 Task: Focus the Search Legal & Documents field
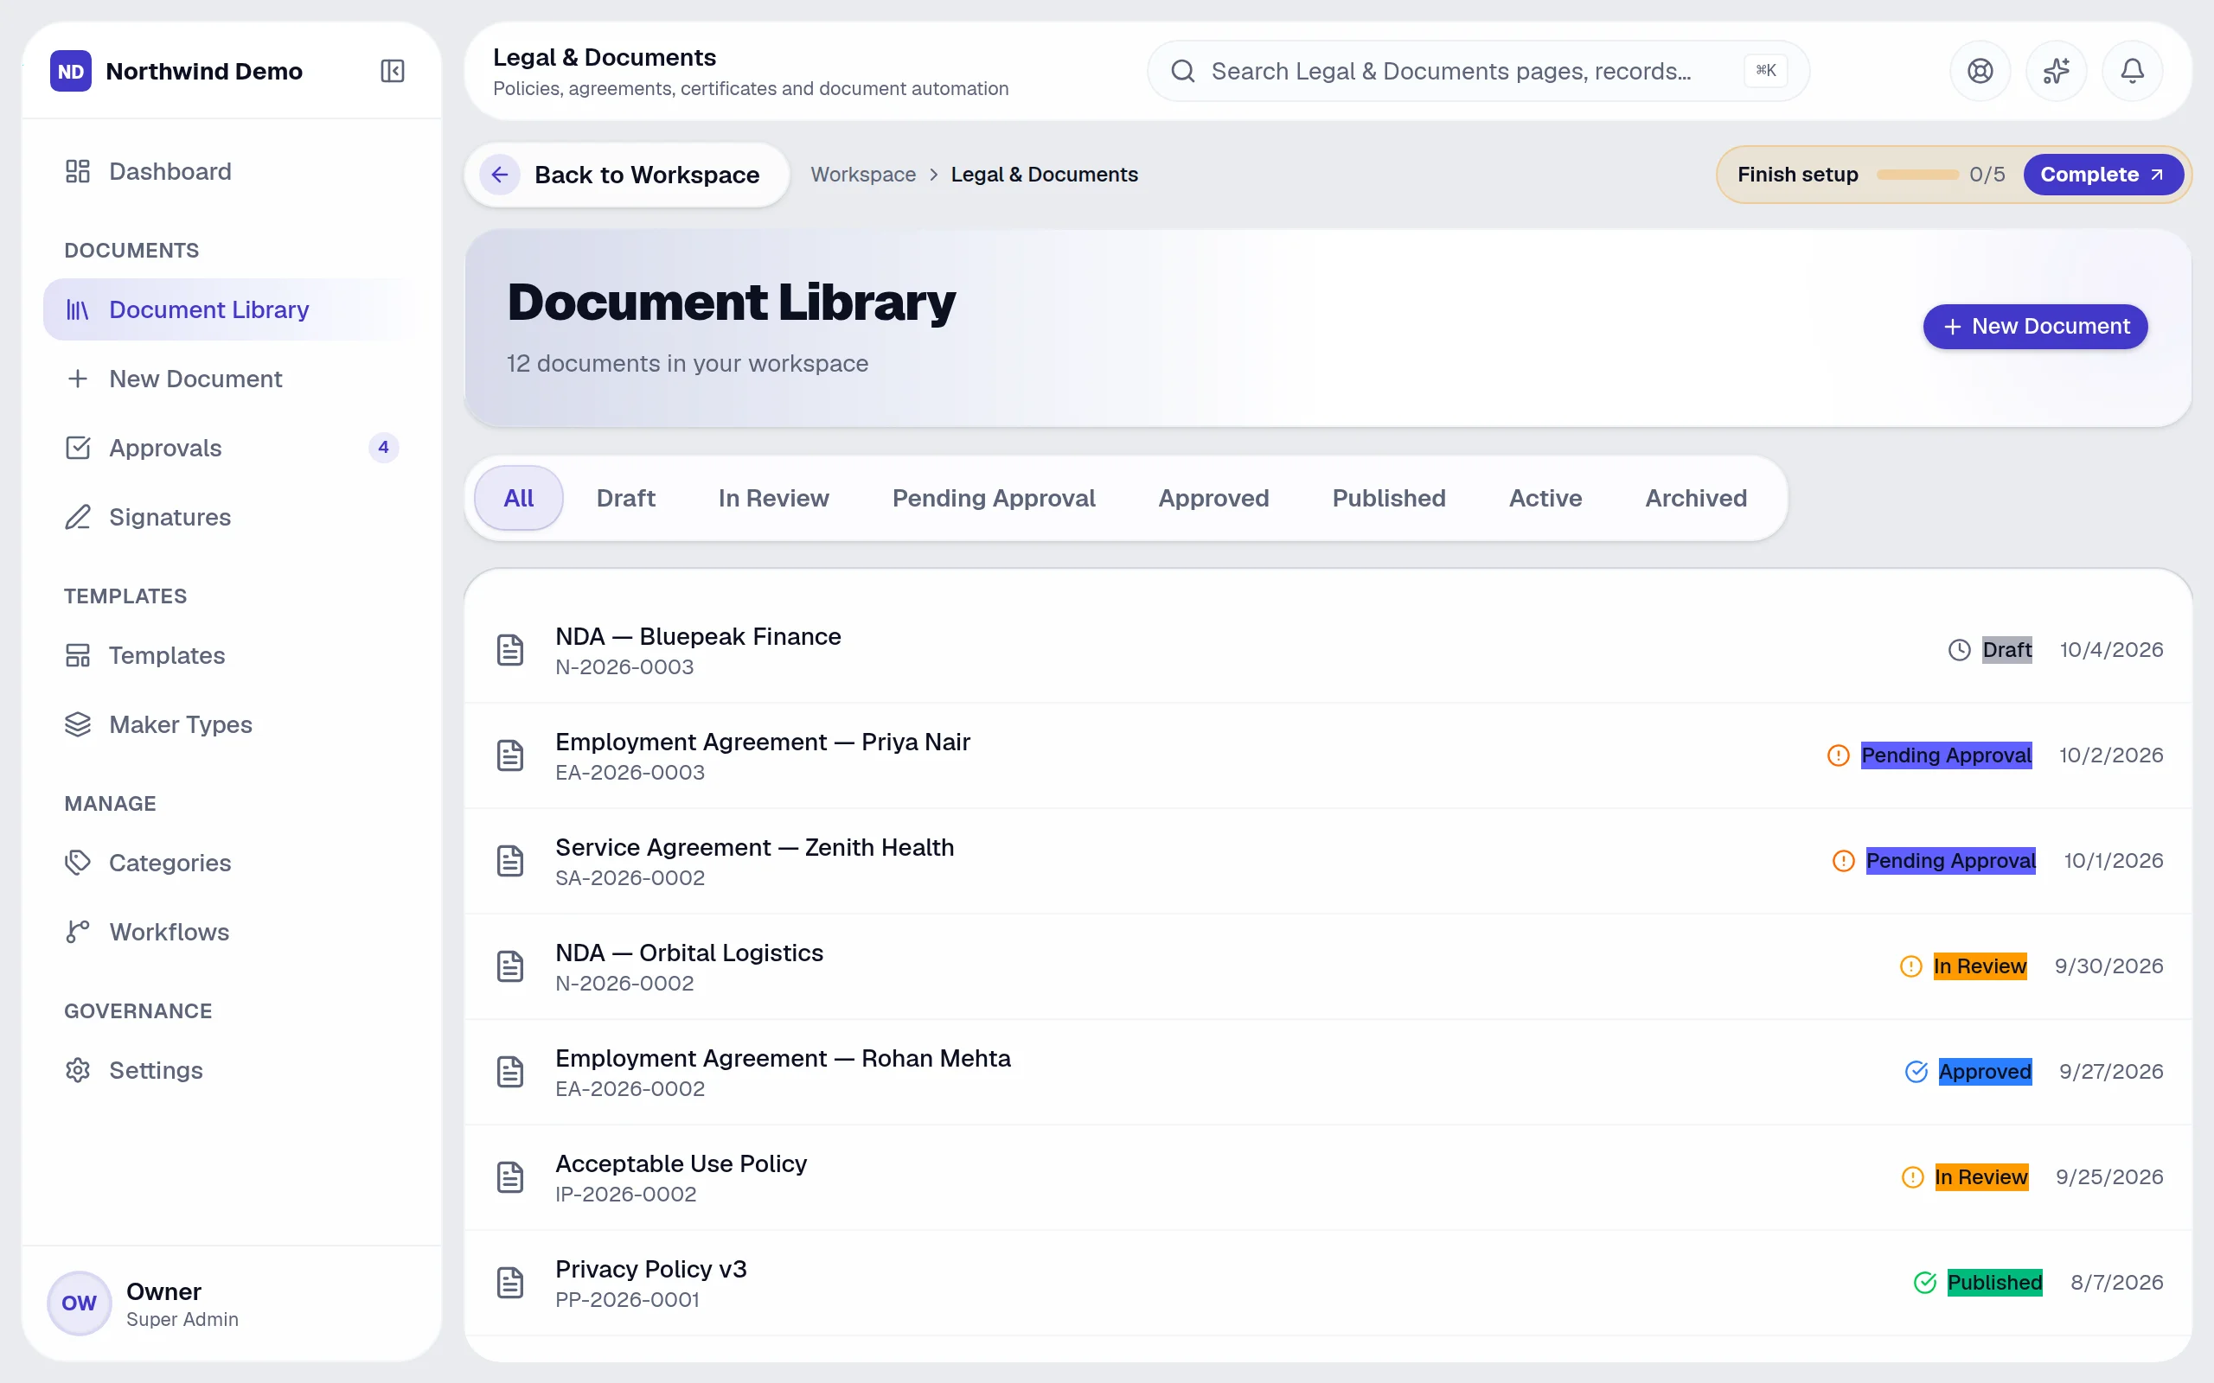[1477, 70]
